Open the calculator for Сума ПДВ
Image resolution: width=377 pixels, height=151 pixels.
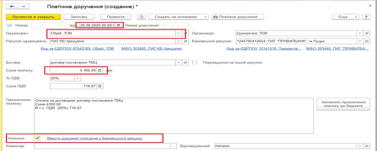[100, 86]
